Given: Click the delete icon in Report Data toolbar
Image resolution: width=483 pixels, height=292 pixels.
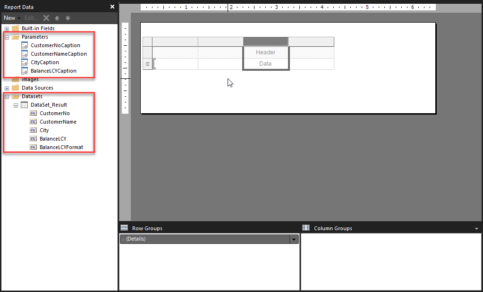Looking at the screenshot, I should 46,17.
